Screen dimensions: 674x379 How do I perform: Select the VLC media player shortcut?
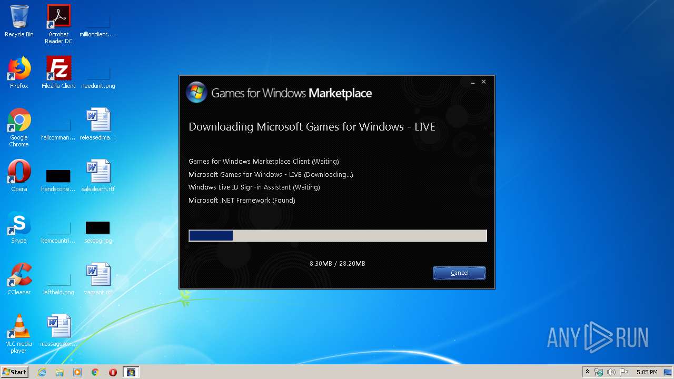coord(19,334)
